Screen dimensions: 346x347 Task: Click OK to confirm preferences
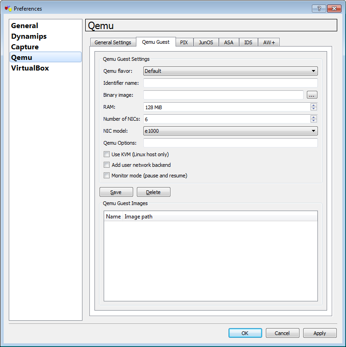245,333
